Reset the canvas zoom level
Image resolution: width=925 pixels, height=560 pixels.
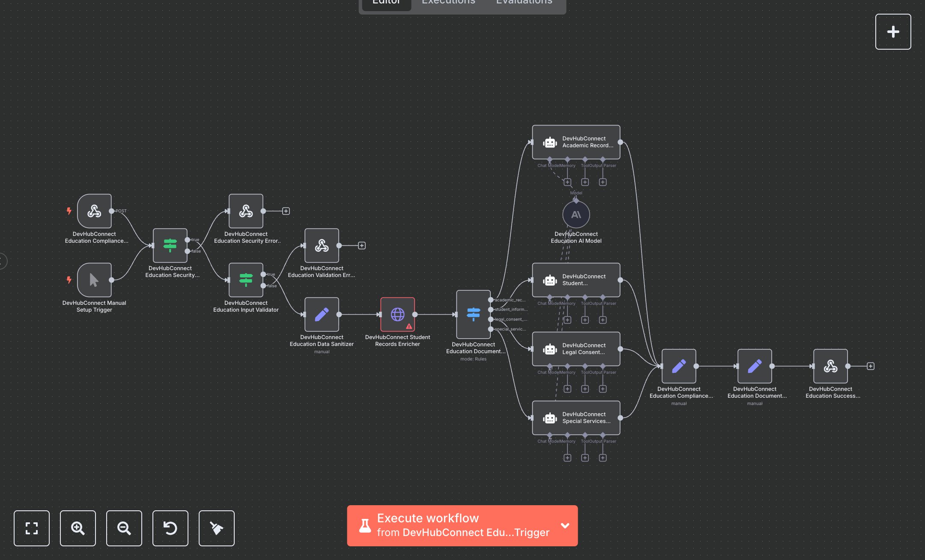click(x=170, y=528)
